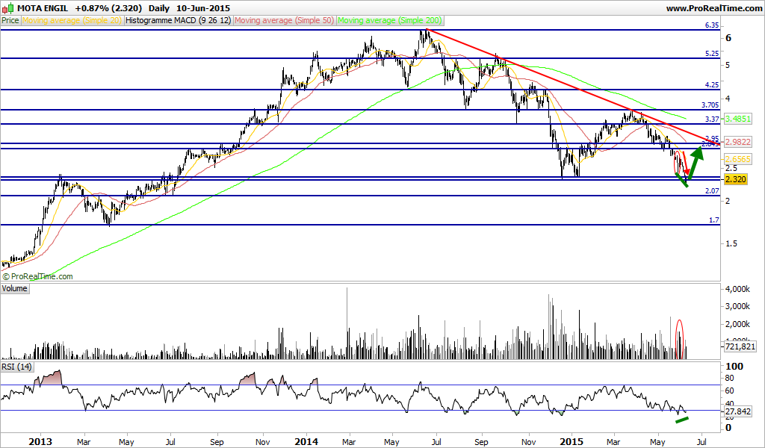Image resolution: width=765 pixels, height=448 pixels.
Task: Click the highlighted 2.320 current price label
Action: click(736, 179)
